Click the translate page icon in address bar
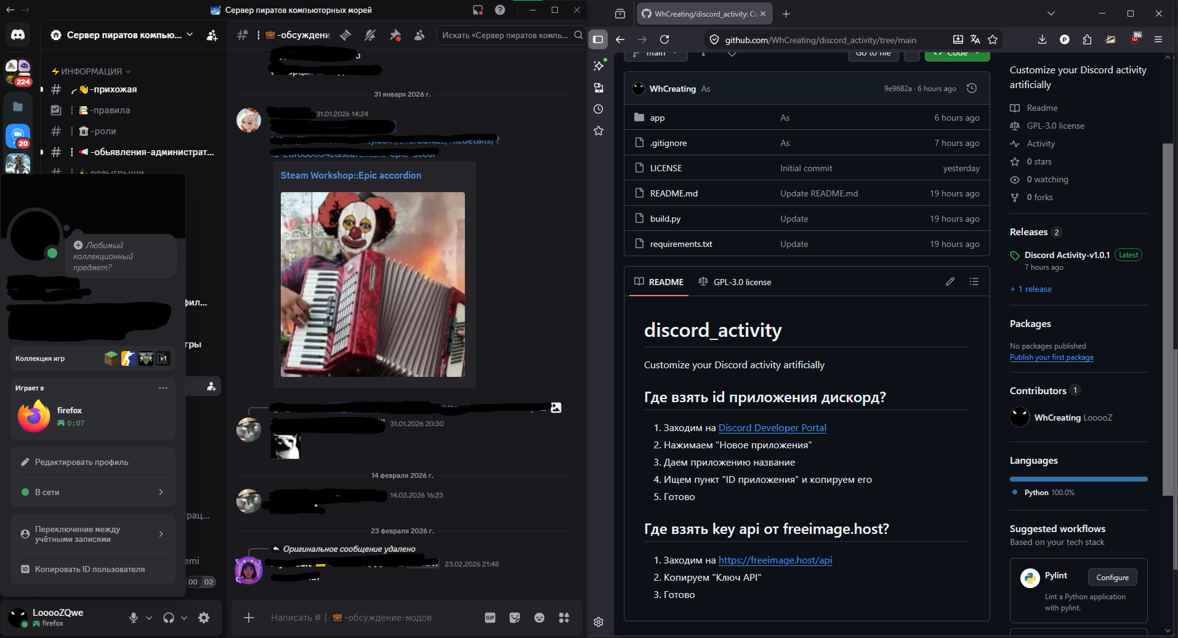This screenshot has width=1178, height=638. pyautogui.click(x=975, y=39)
